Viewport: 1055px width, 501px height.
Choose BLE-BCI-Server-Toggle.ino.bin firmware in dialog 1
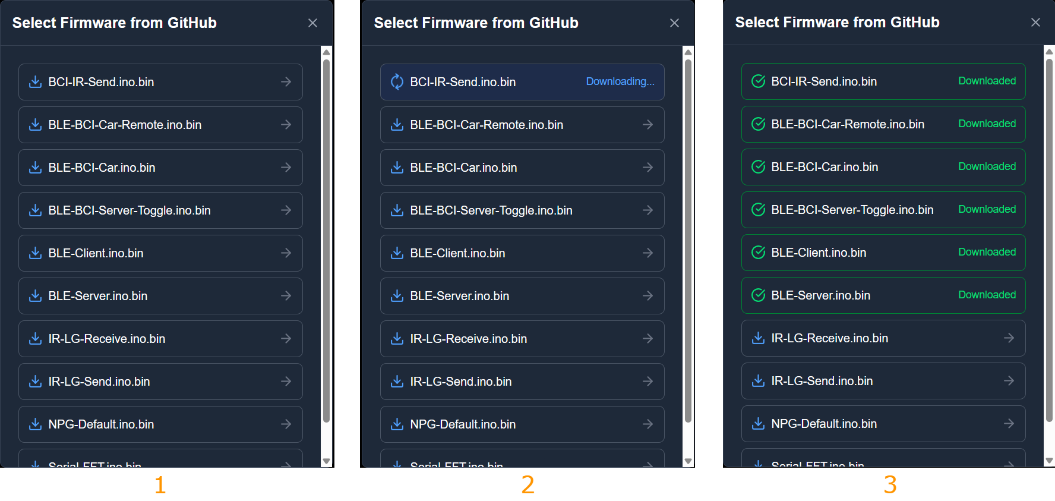(160, 210)
